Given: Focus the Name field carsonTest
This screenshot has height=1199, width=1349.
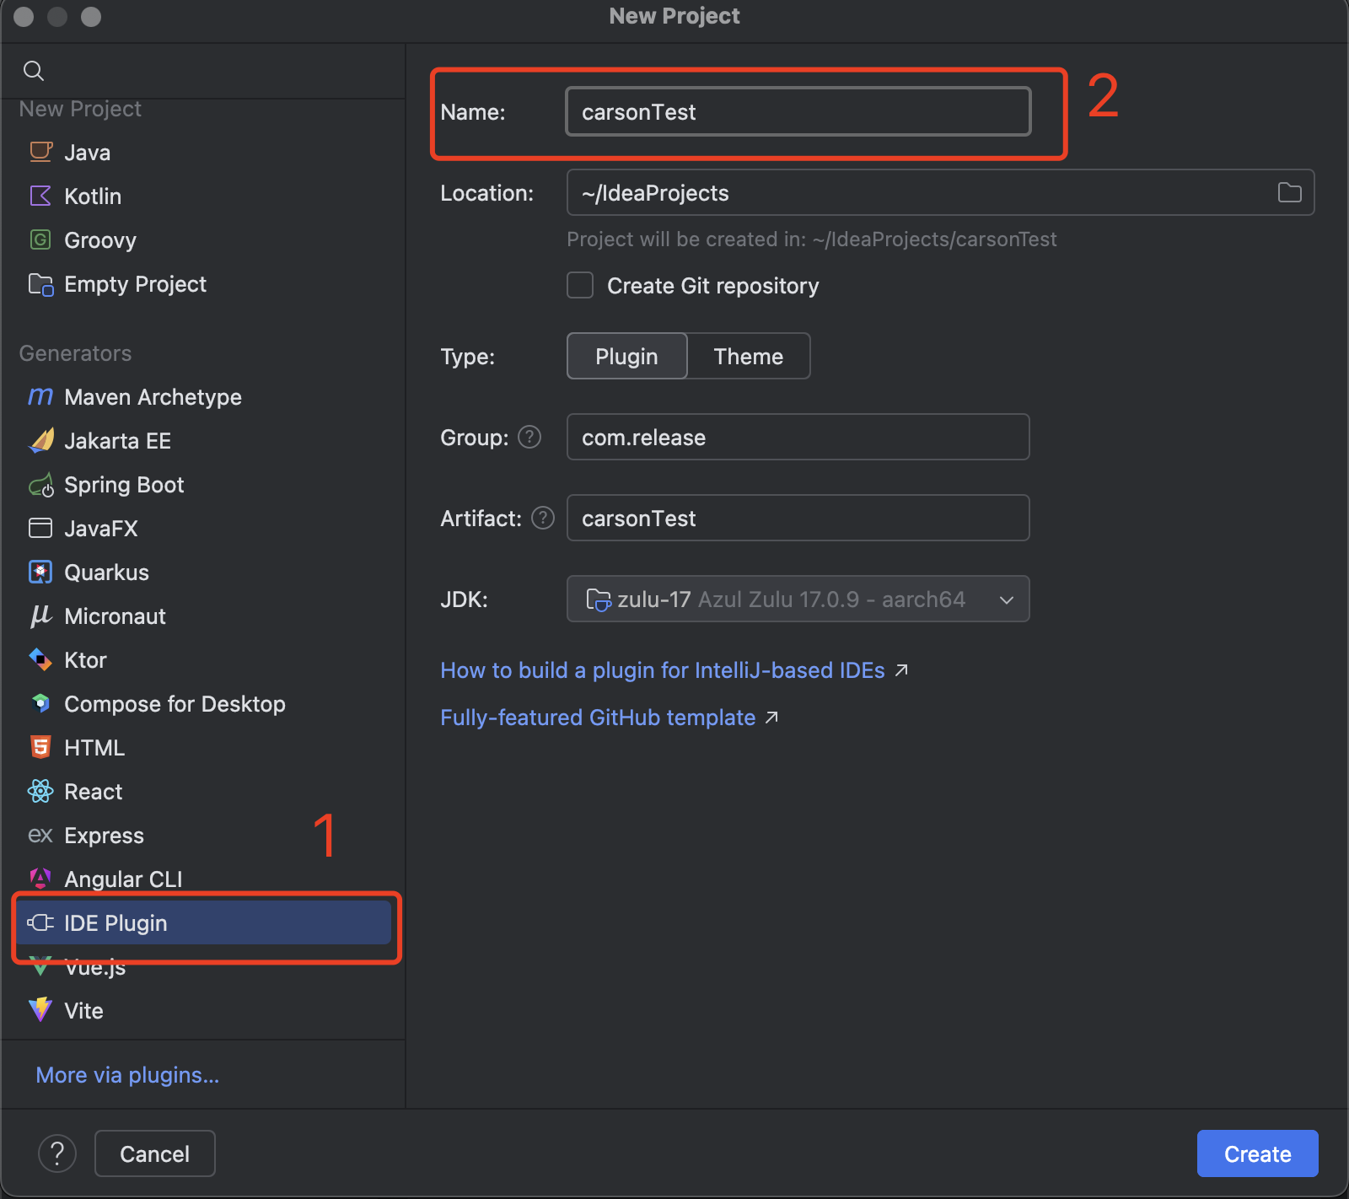Looking at the screenshot, I should (x=798, y=111).
